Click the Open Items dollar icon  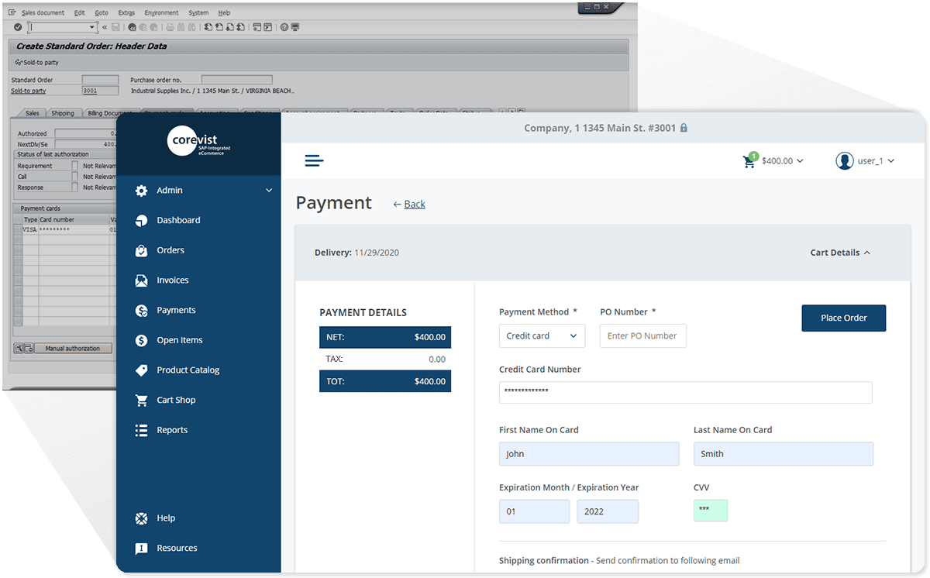(141, 340)
